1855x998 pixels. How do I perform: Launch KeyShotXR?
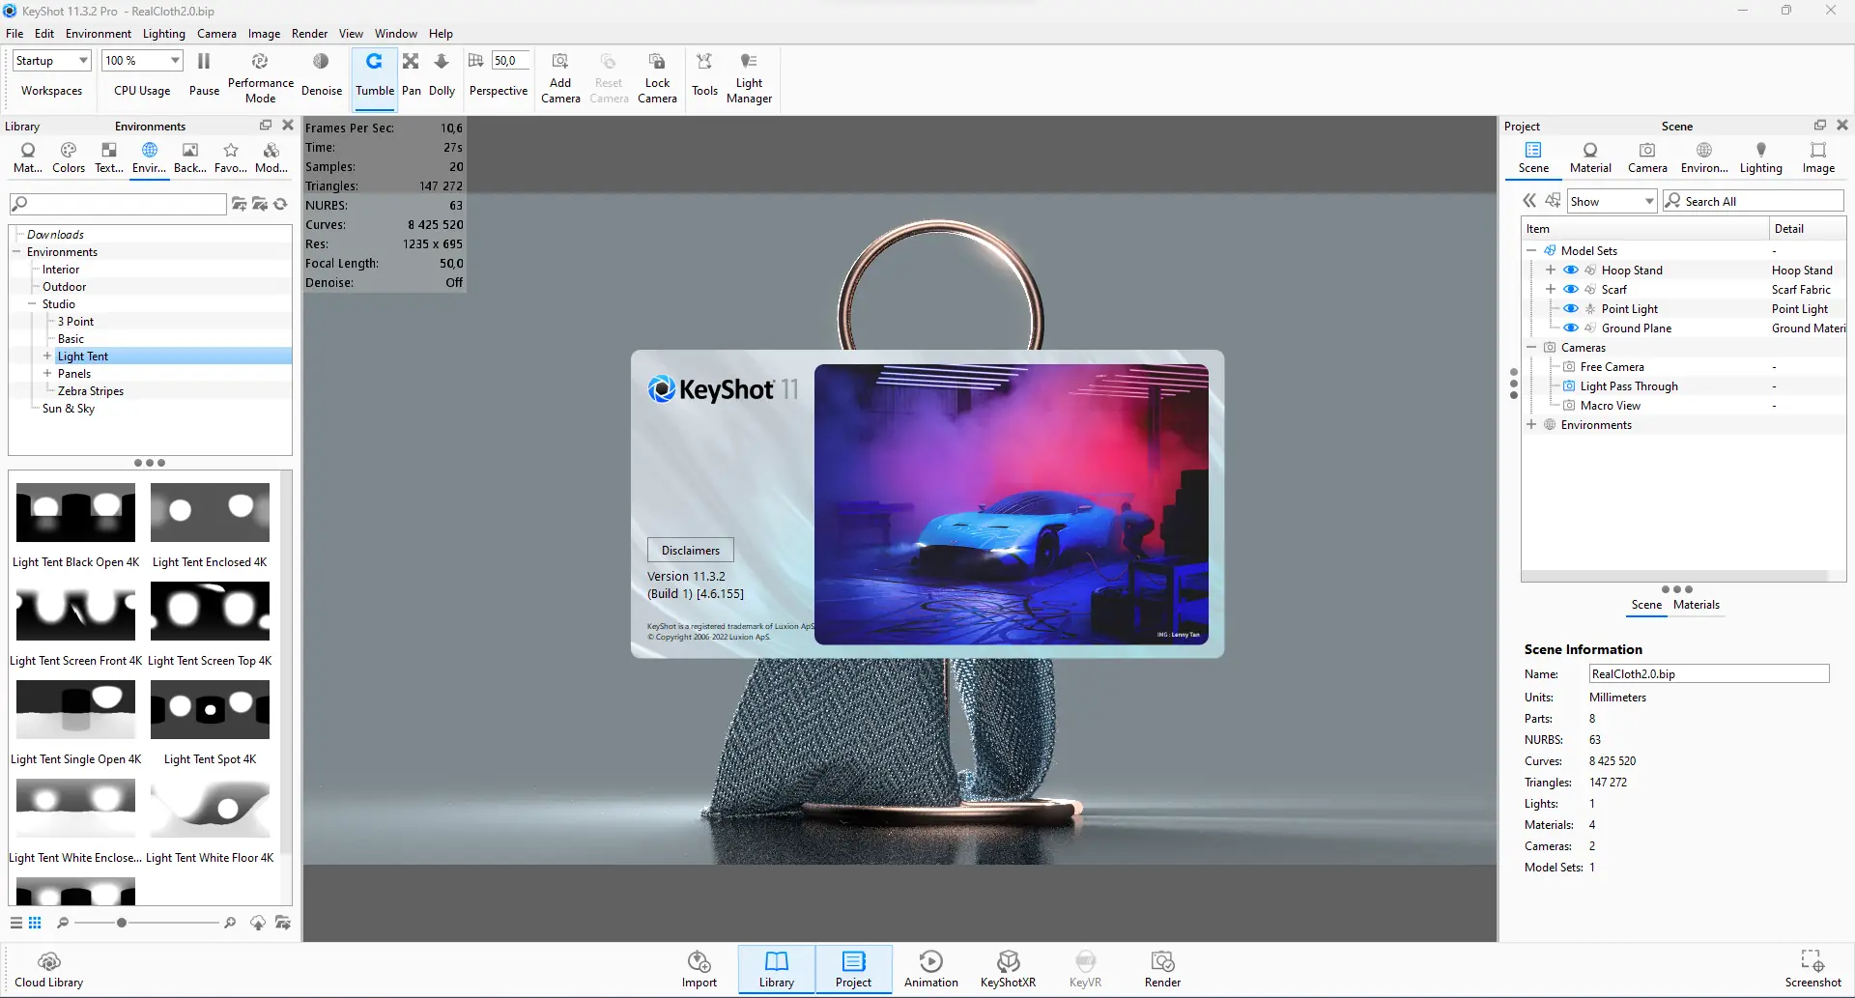[1008, 970]
